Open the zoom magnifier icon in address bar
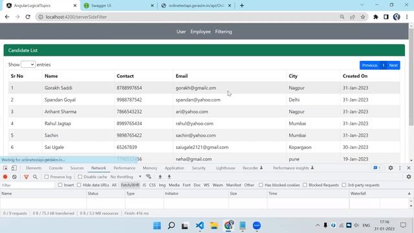 (342, 17)
